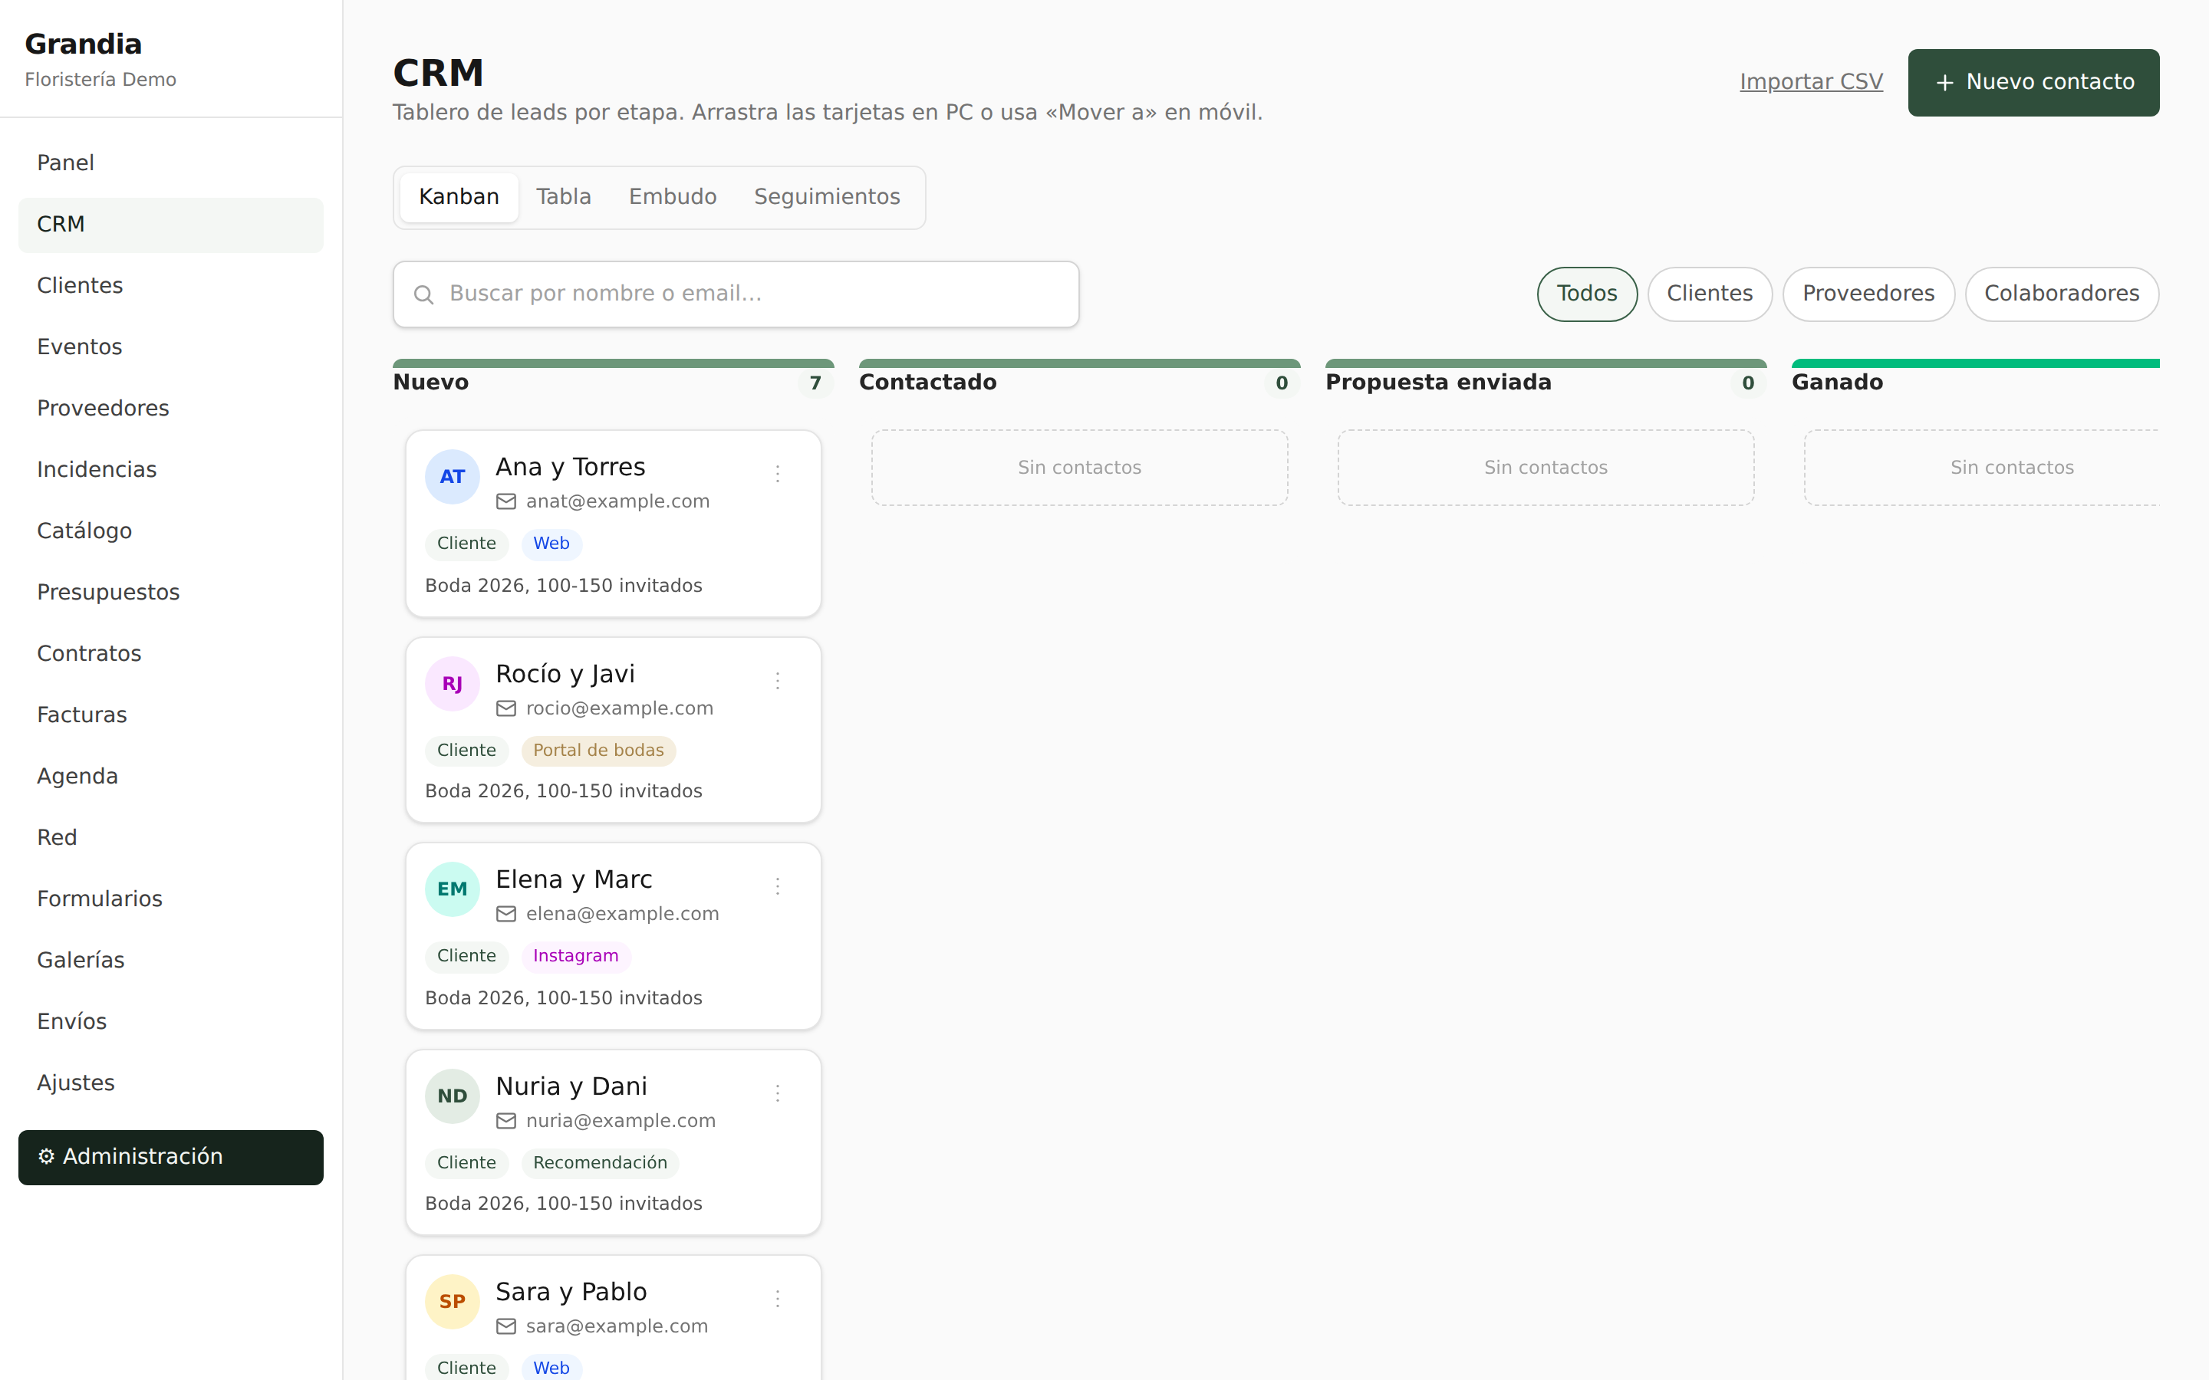Click the Contactado column header

[x=927, y=383]
